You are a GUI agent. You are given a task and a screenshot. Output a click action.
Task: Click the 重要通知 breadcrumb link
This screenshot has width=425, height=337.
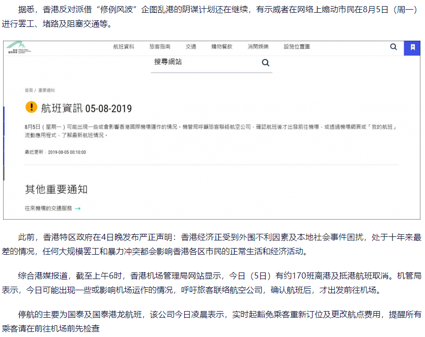[46, 90]
